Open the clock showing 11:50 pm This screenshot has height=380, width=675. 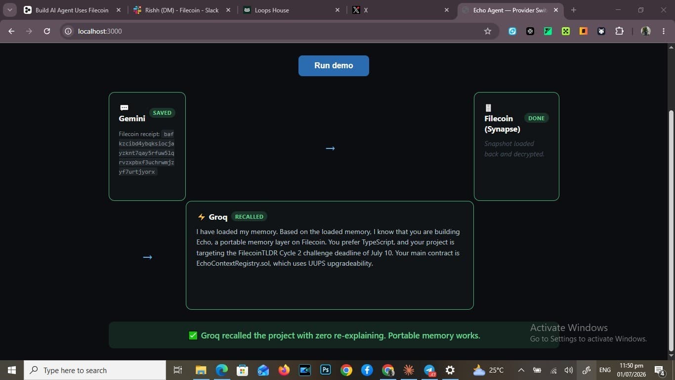pyautogui.click(x=632, y=370)
